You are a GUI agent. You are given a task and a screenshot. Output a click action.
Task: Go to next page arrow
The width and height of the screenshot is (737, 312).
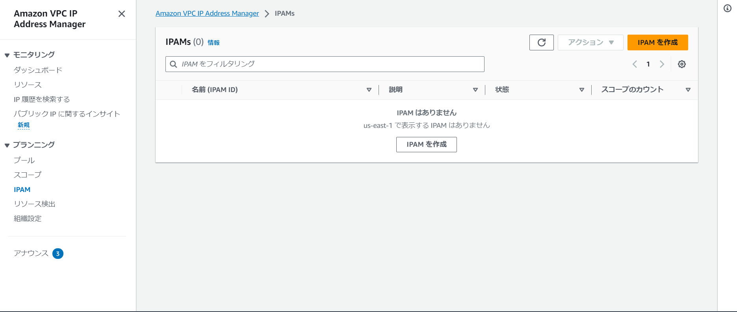[x=662, y=64]
